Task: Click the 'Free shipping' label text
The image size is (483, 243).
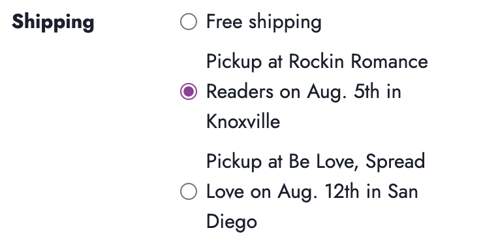Action: [264, 22]
